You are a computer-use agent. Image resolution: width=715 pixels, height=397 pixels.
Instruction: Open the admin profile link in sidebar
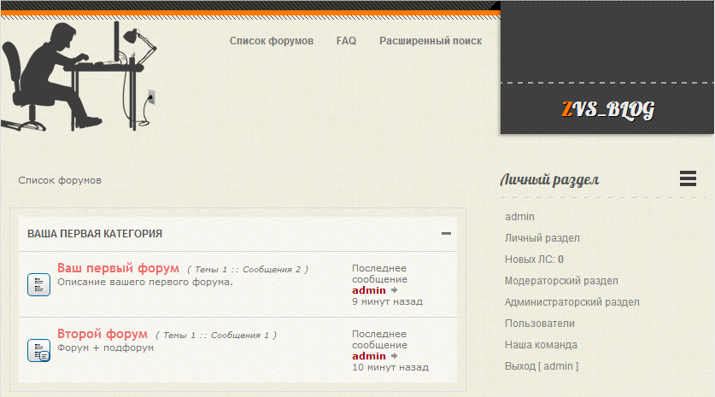519,217
